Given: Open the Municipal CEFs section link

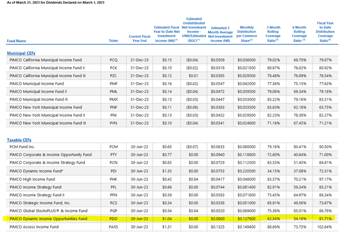Looking at the screenshot, I should click(21, 53).
